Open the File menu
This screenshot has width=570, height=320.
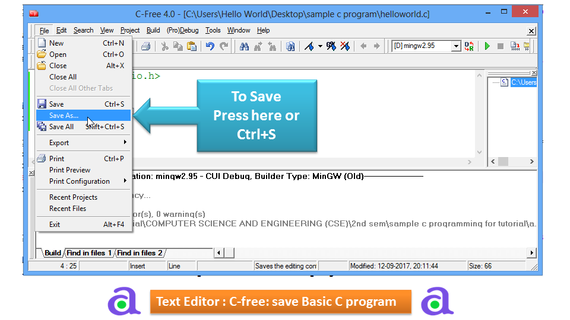click(x=45, y=30)
